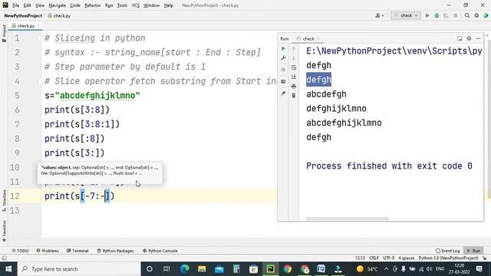The height and width of the screenshot is (276, 491).
Task: Click Run with Coverage icon in the toolbar
Action: point(446,15)
